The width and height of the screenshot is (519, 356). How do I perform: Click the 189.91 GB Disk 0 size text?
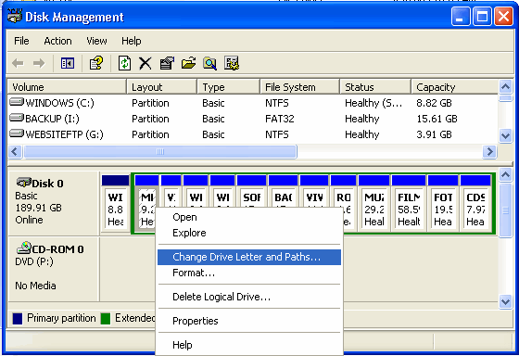(x=38, y=208)
